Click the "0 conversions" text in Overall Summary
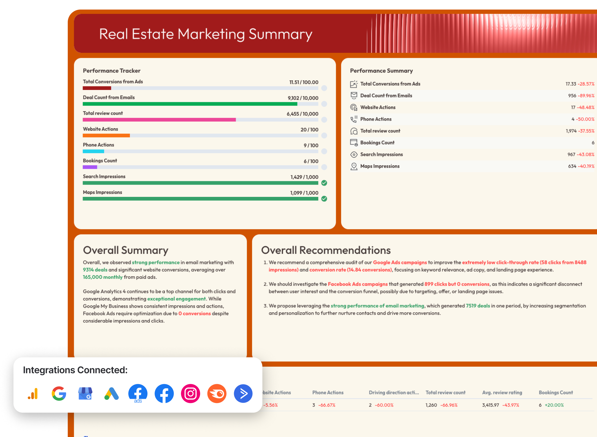The image size is (597, 437). point(195,313)
